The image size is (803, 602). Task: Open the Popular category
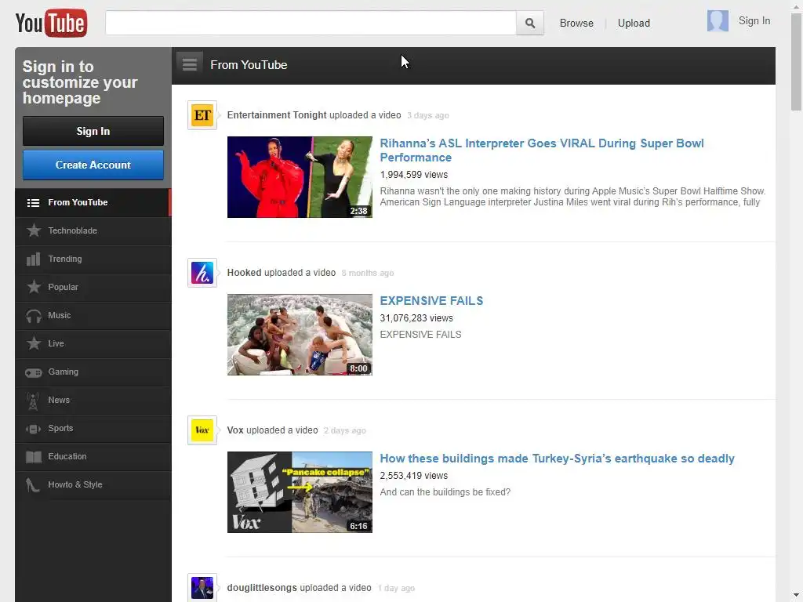[93, 287]
